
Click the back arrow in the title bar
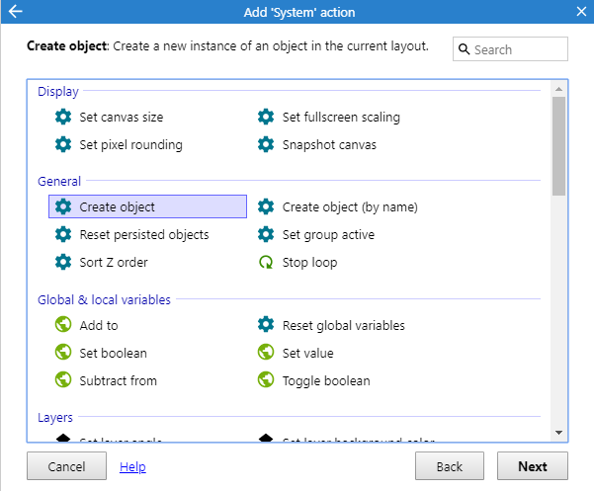[x=14, y=12]
